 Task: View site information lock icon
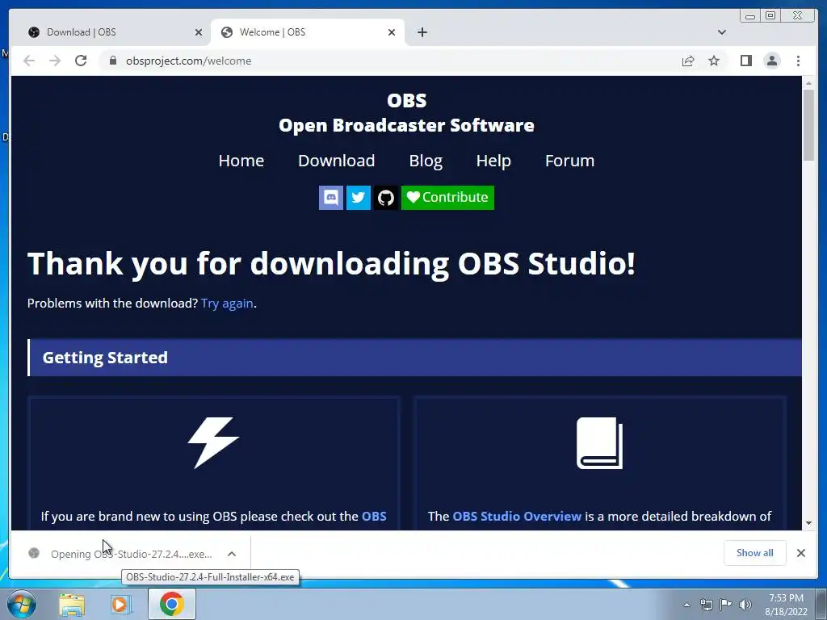pos(112,61)
